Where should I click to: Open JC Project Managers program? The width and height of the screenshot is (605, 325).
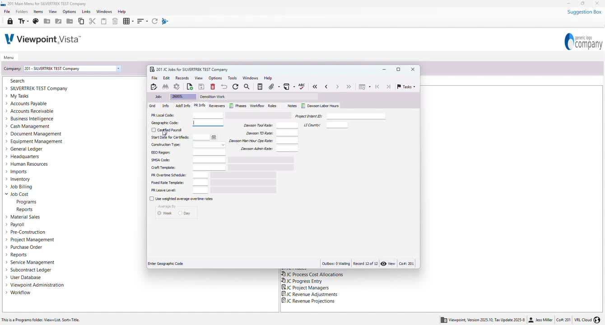pyautogui.click(x=305, y=288)
